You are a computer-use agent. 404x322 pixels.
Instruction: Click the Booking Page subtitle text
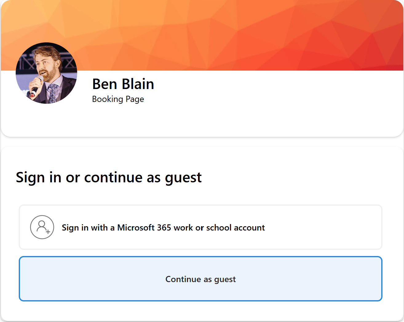click(118, 99)
